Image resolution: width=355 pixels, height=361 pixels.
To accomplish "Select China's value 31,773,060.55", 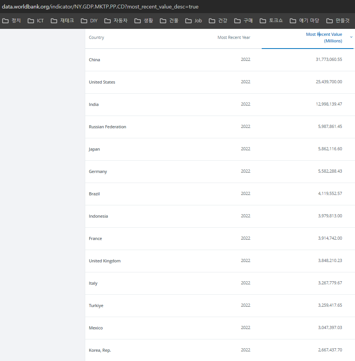I will (329, 59).
